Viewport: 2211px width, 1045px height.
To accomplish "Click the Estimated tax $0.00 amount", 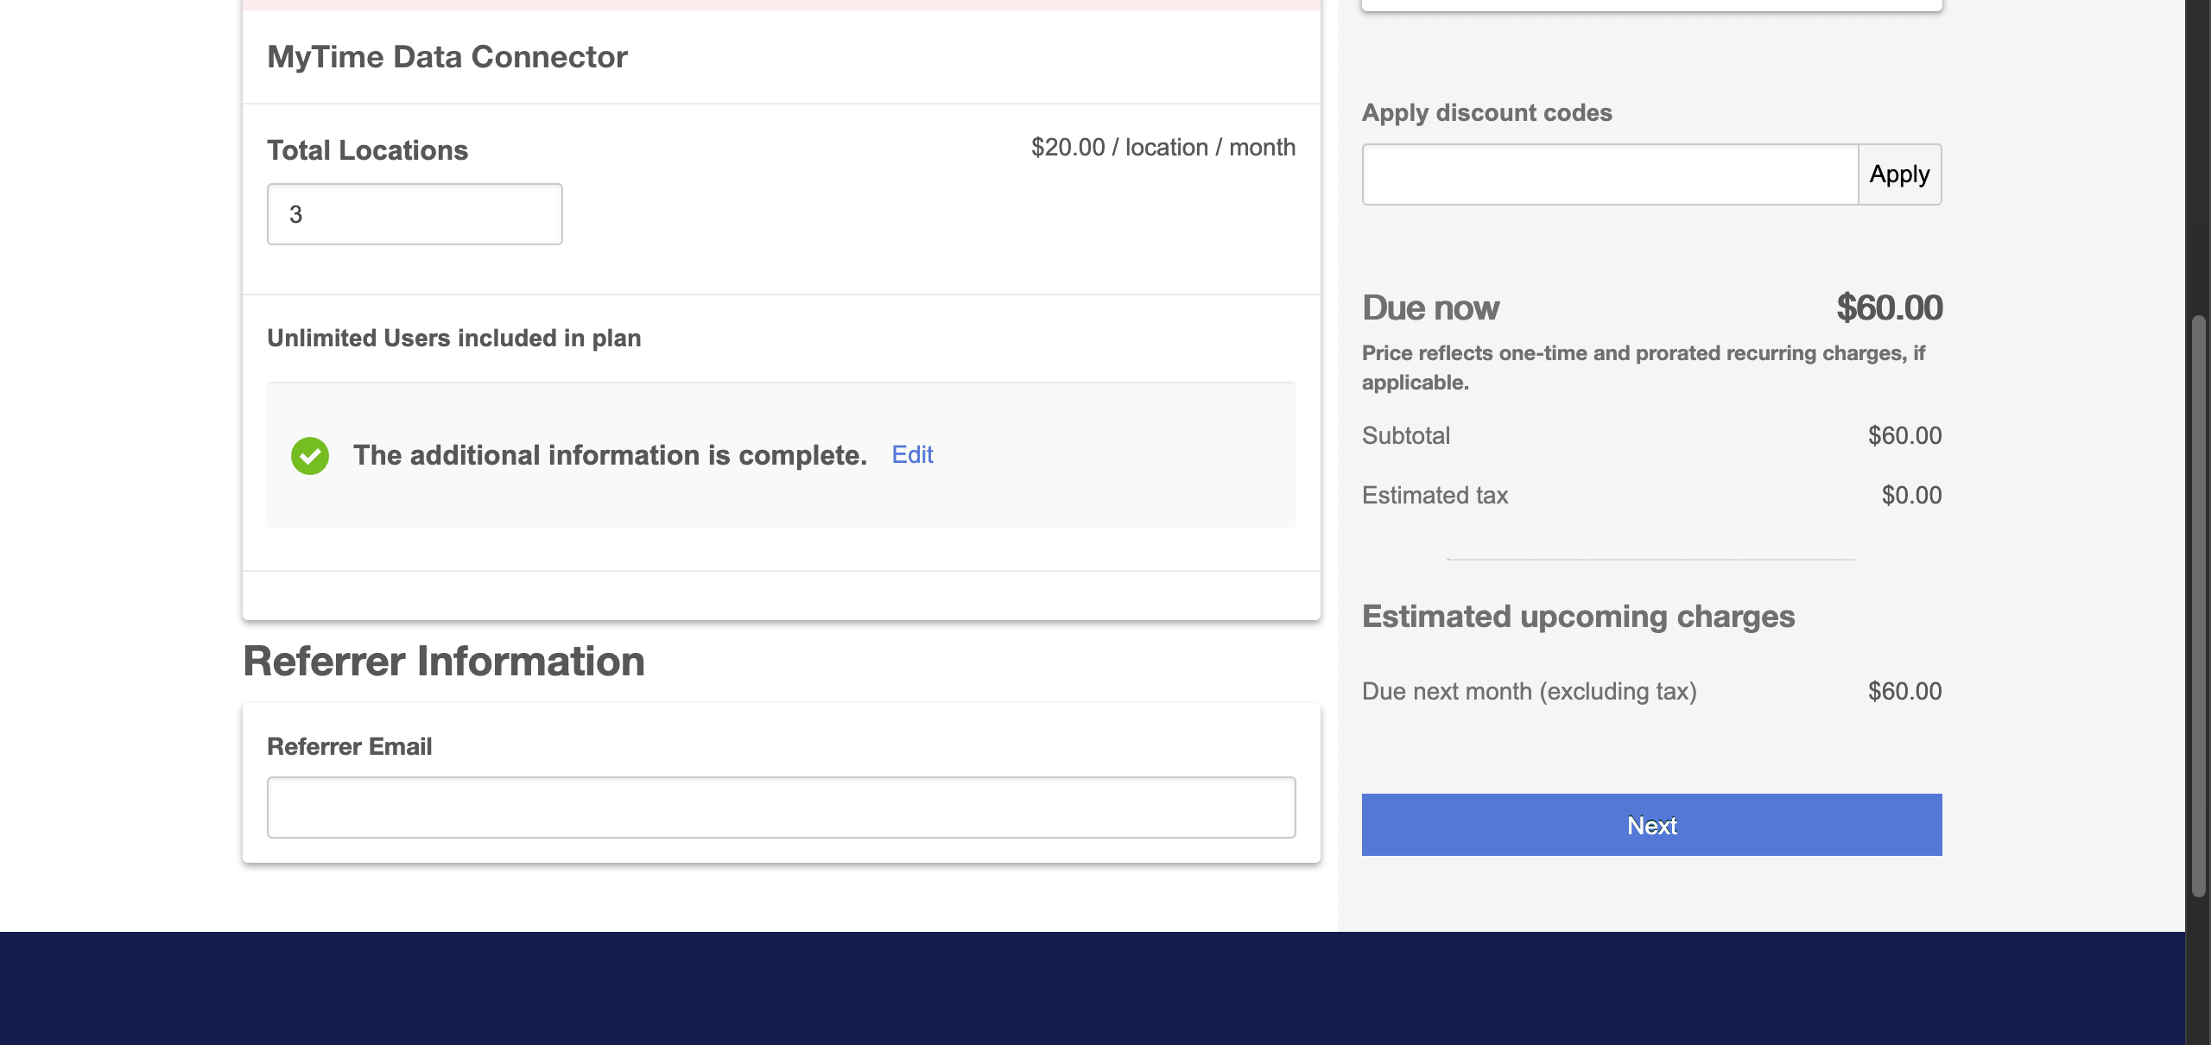I will (x=1910, y=495).
